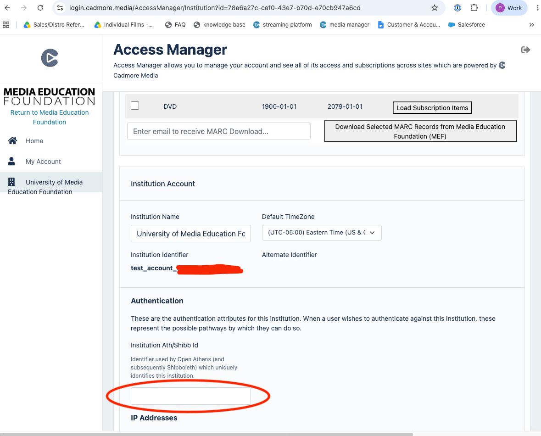541x436 pixels.
Task: Open Individual Films bookmark
Action: [x=123, y=24]
